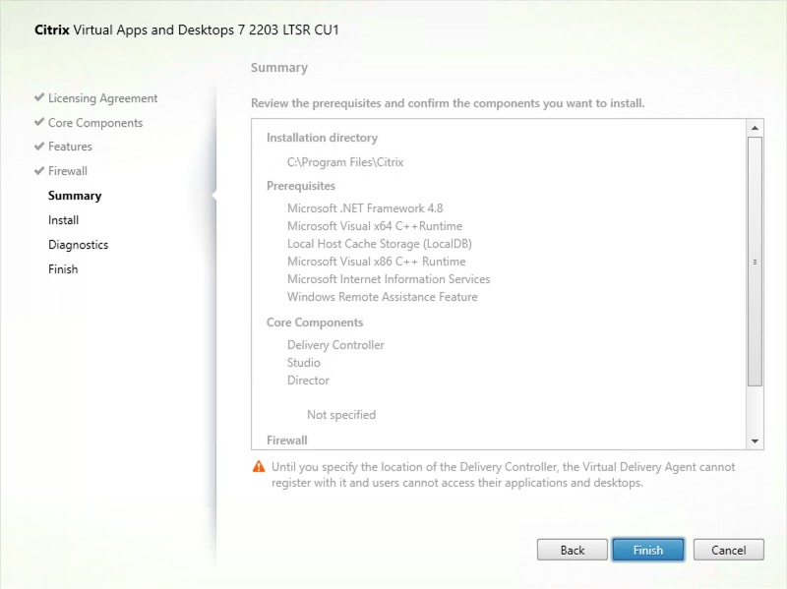787x589 pixels.
Task: Click the Not specified text in the summary
Action: pos(341,415)
